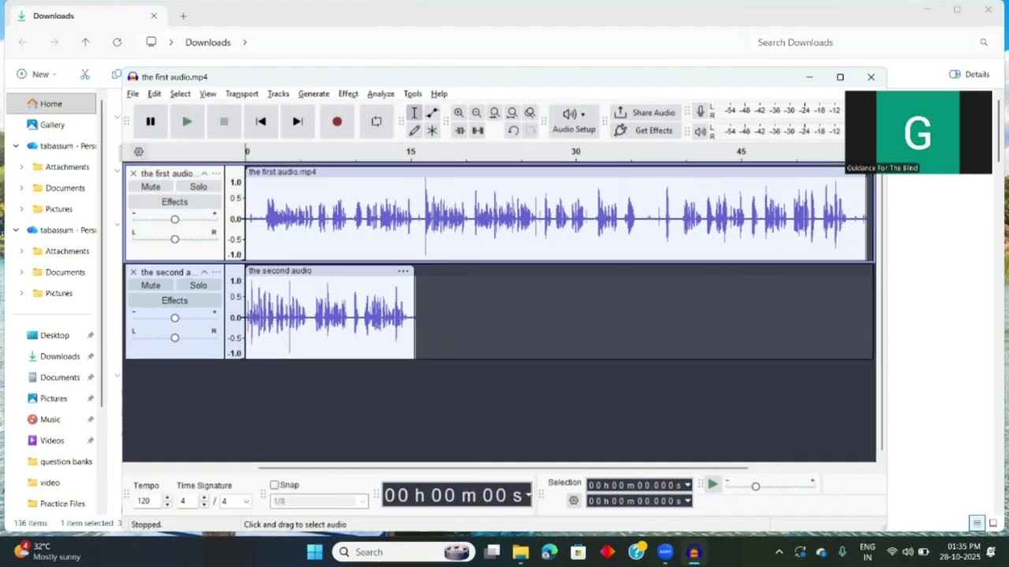Open File Explorer from the taskbar

coord(520,552)
